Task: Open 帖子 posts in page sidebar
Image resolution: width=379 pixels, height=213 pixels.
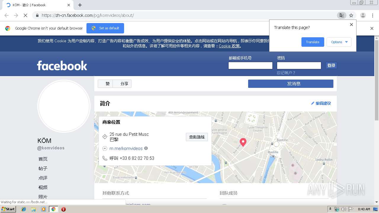Action: [43, 168]
